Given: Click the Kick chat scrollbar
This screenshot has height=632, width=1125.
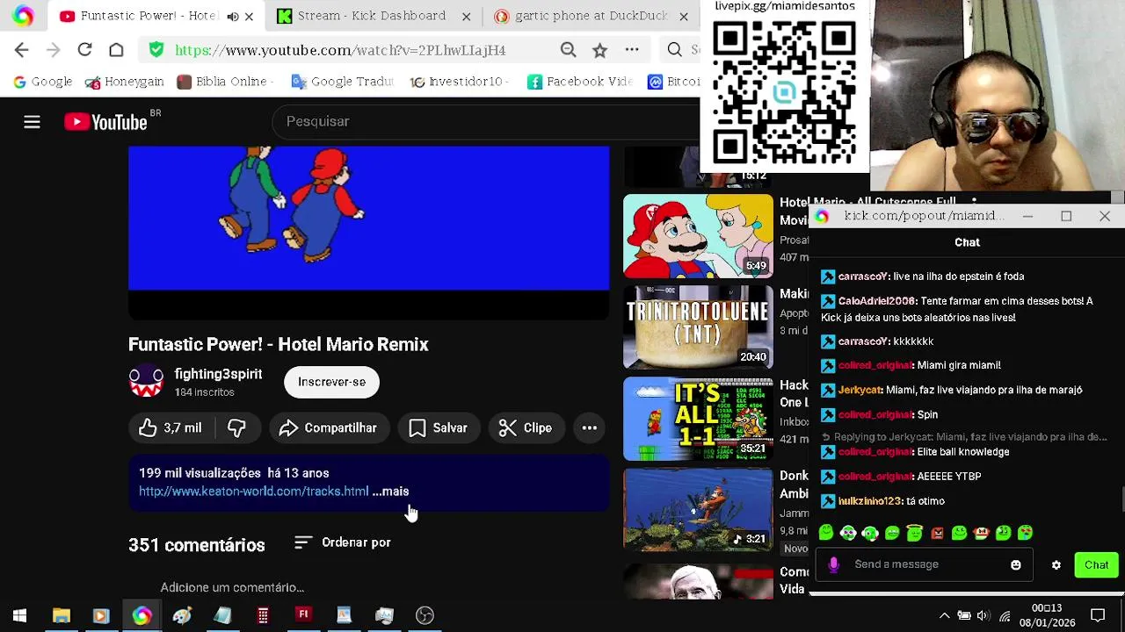Looking at the screenshot, I should click(x=1121, y=499).
